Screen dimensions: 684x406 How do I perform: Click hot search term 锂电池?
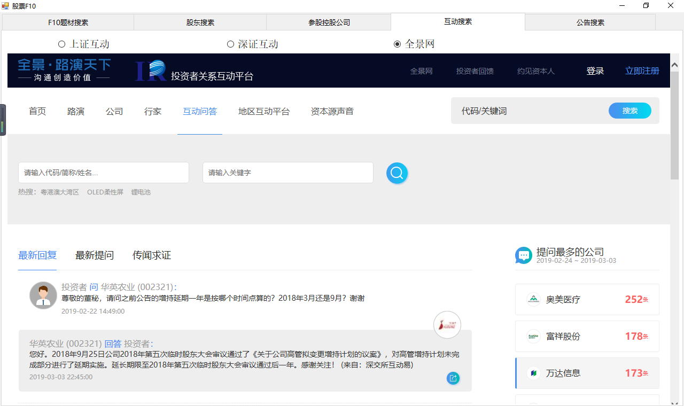[x=141, y=192]
